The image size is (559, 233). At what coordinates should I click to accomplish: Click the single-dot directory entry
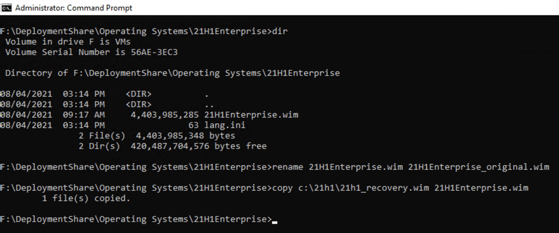point(206,94)
